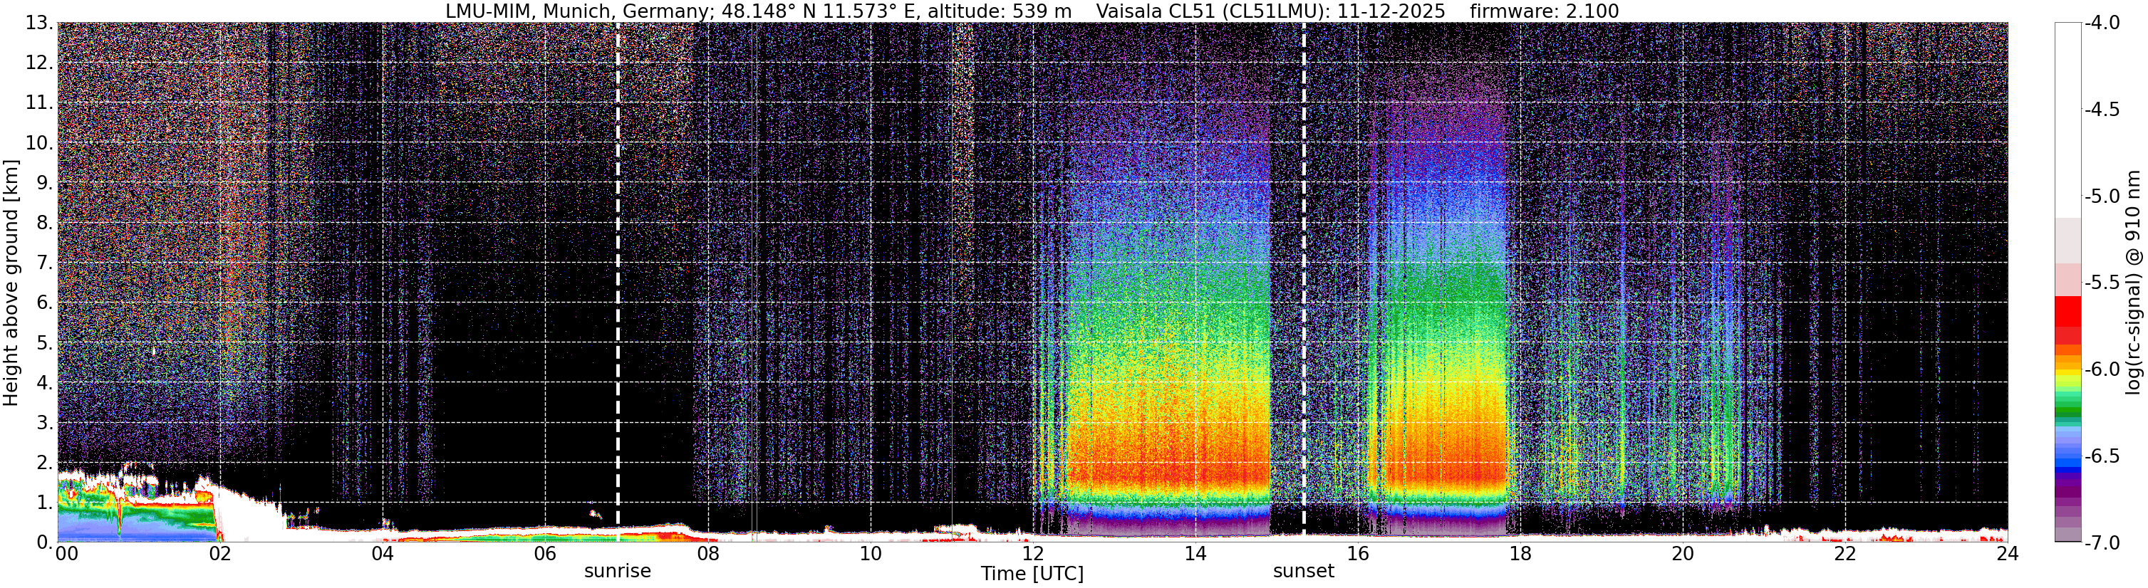Click the height axis tick label "12."
The width and height of the screenshot is (2148, 588).
[x=38, y=63]
